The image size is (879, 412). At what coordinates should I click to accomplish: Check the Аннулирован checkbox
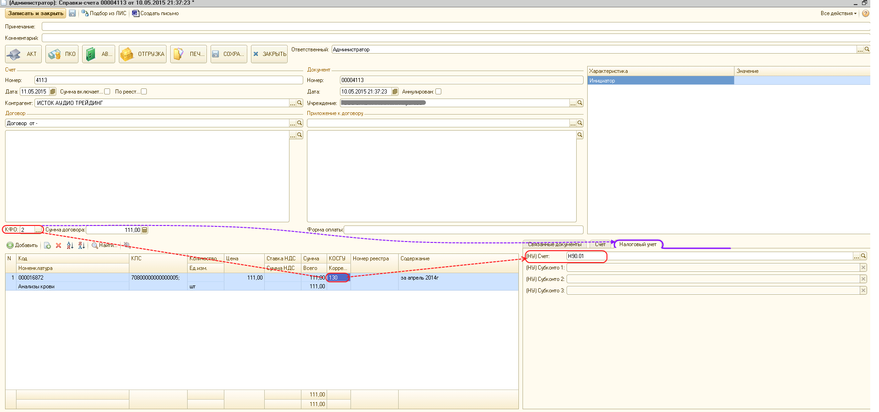point(438,92)
